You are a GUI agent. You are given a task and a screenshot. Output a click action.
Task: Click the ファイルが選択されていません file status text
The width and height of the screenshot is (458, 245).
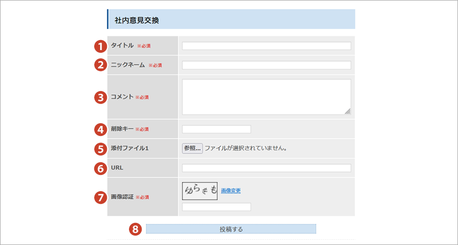246,149
